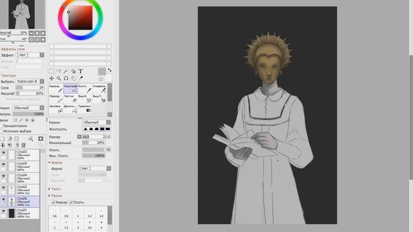413x232 pixels.
Task: Toggle the Размер pressure checkbox
Action: coord(54,202)
